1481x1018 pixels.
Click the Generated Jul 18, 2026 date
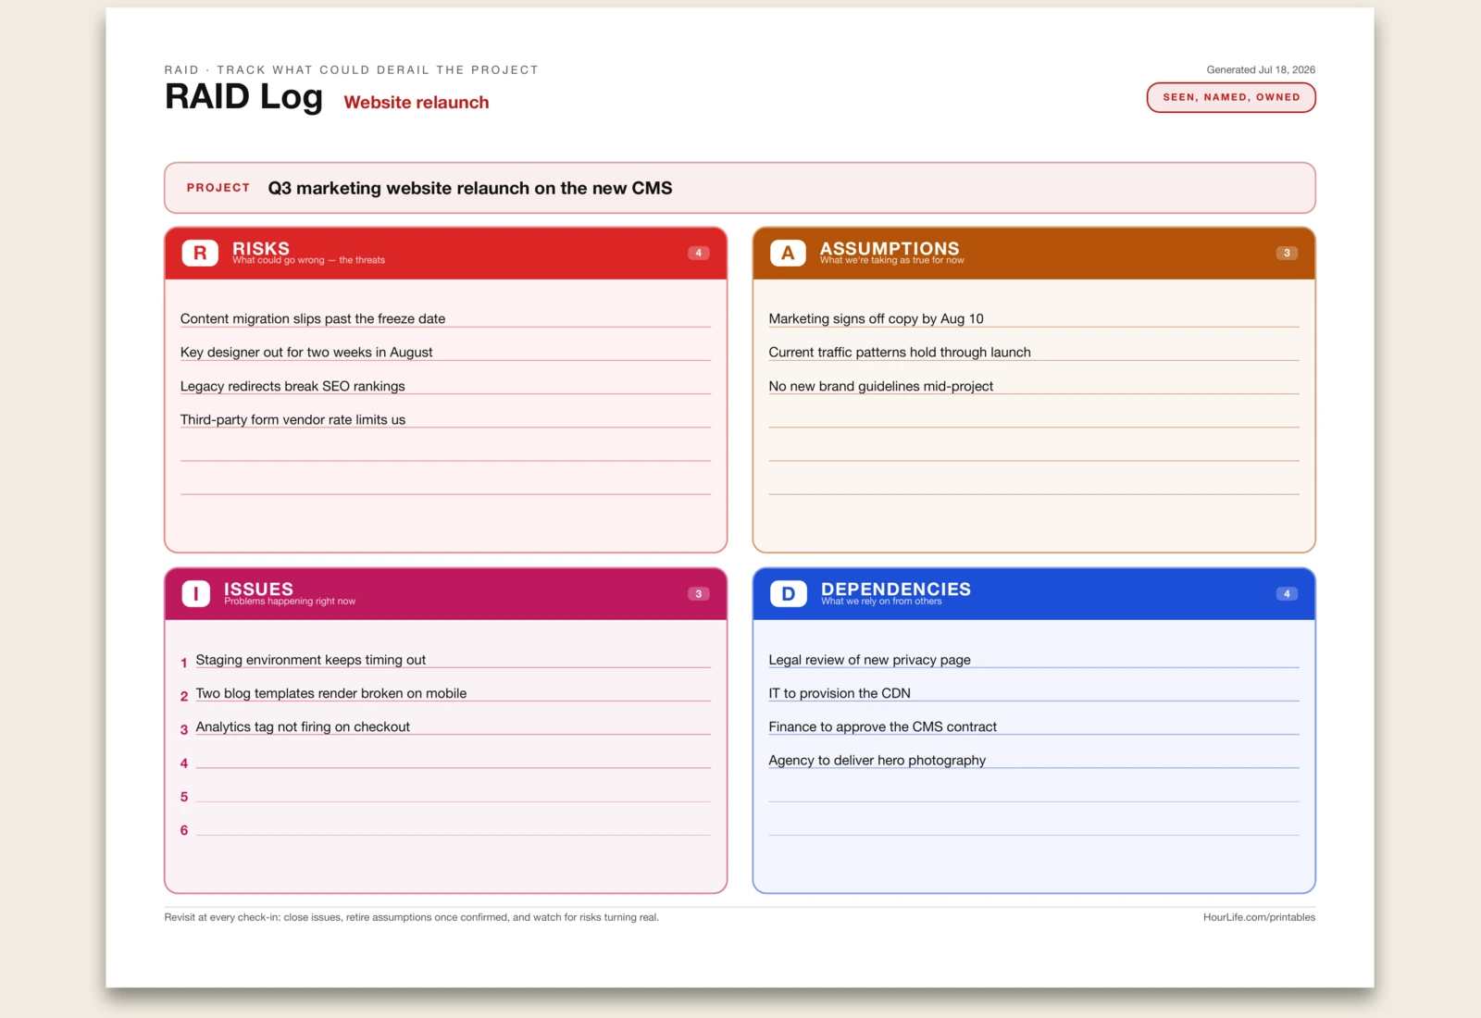coord(1261,69)
